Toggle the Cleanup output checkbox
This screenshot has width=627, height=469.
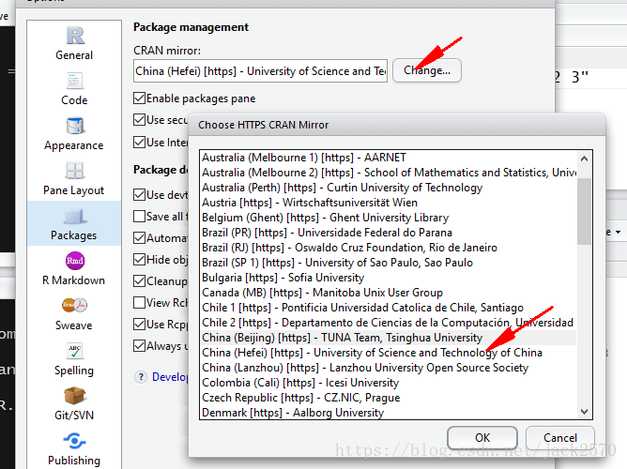pos(139,280)
